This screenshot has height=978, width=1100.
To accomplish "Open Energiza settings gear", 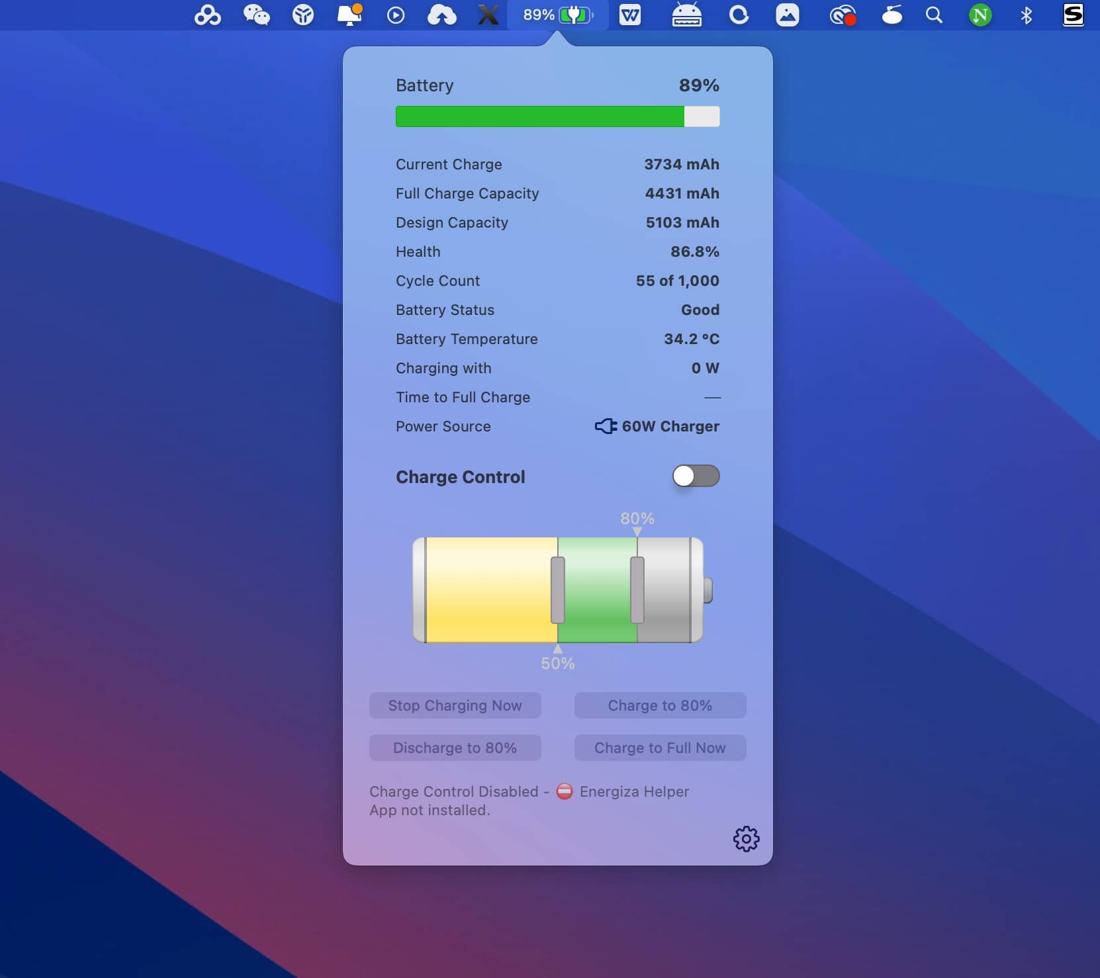I will (746, 838).
